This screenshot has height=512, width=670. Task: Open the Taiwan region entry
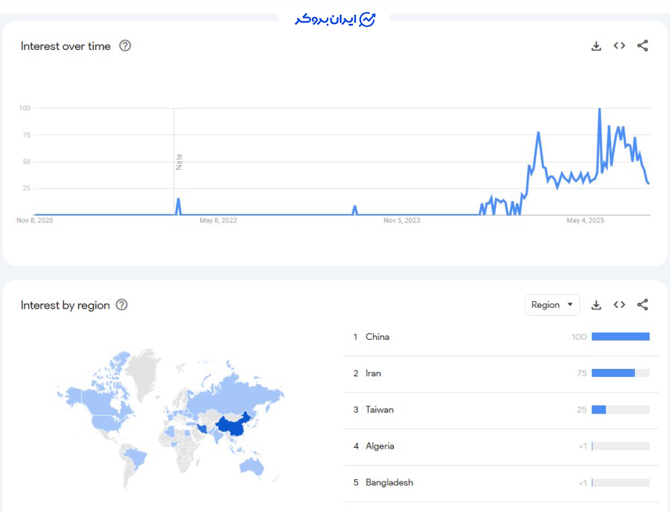[380, 410]
